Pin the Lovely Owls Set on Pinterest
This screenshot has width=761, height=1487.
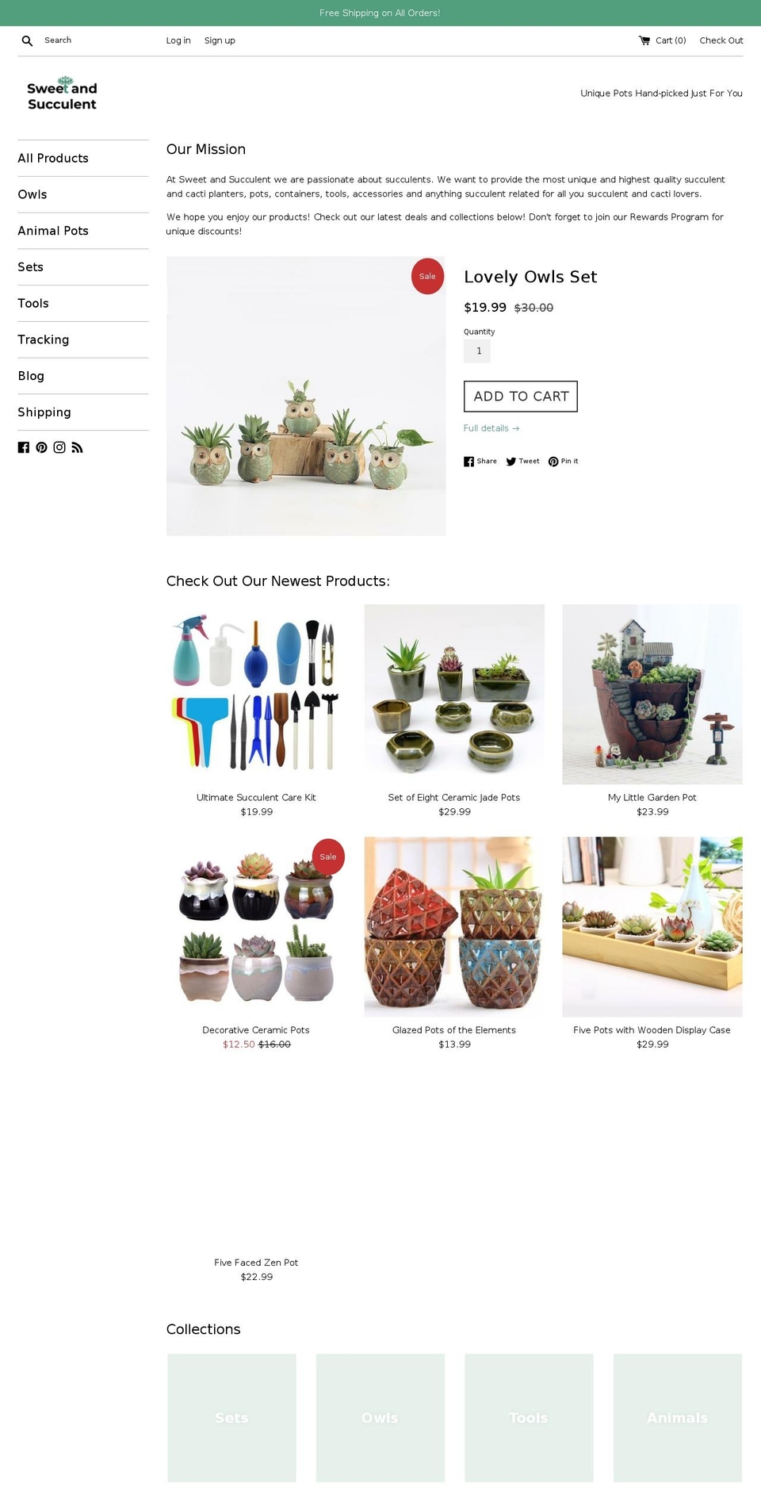563,462
